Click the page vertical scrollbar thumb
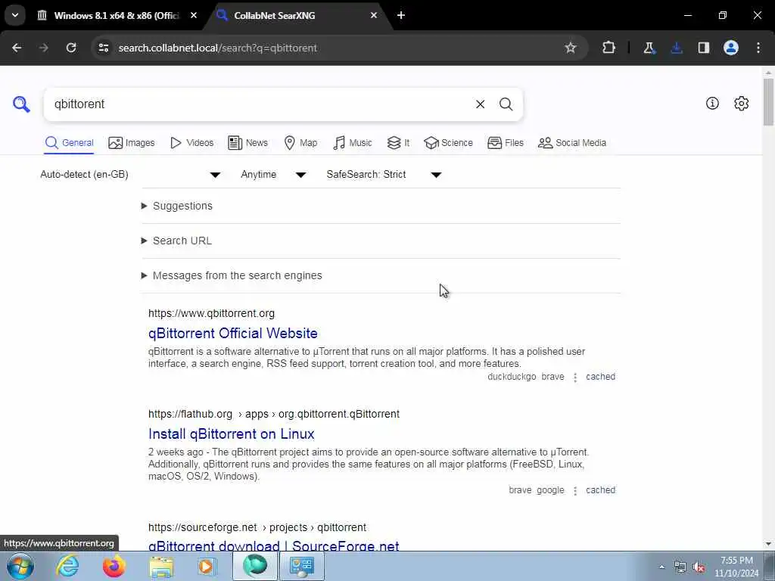Image resolution: width=775 pixels, height=581 pixels. (768, 101)
